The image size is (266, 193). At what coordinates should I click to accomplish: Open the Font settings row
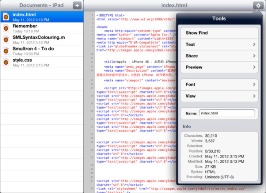tap(219, 84)
